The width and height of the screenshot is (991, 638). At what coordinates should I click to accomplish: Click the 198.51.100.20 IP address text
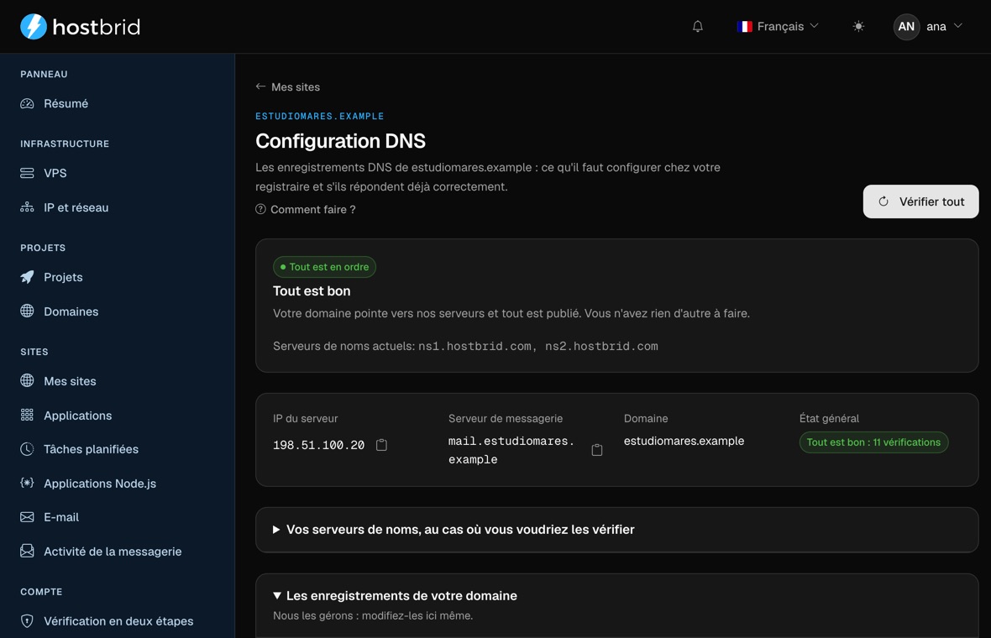[x=318, y=445]
